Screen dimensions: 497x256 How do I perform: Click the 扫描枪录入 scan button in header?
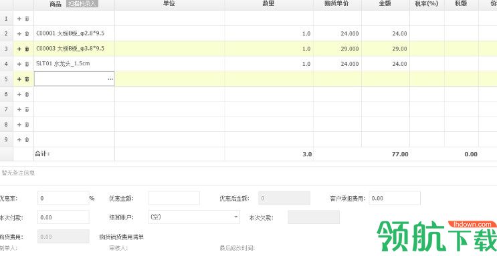click(x=82, y=4)
